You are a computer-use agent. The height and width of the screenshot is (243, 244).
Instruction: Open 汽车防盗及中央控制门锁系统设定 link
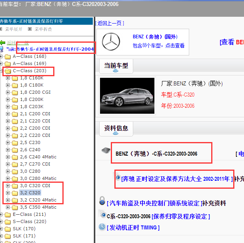coord(154,203)
